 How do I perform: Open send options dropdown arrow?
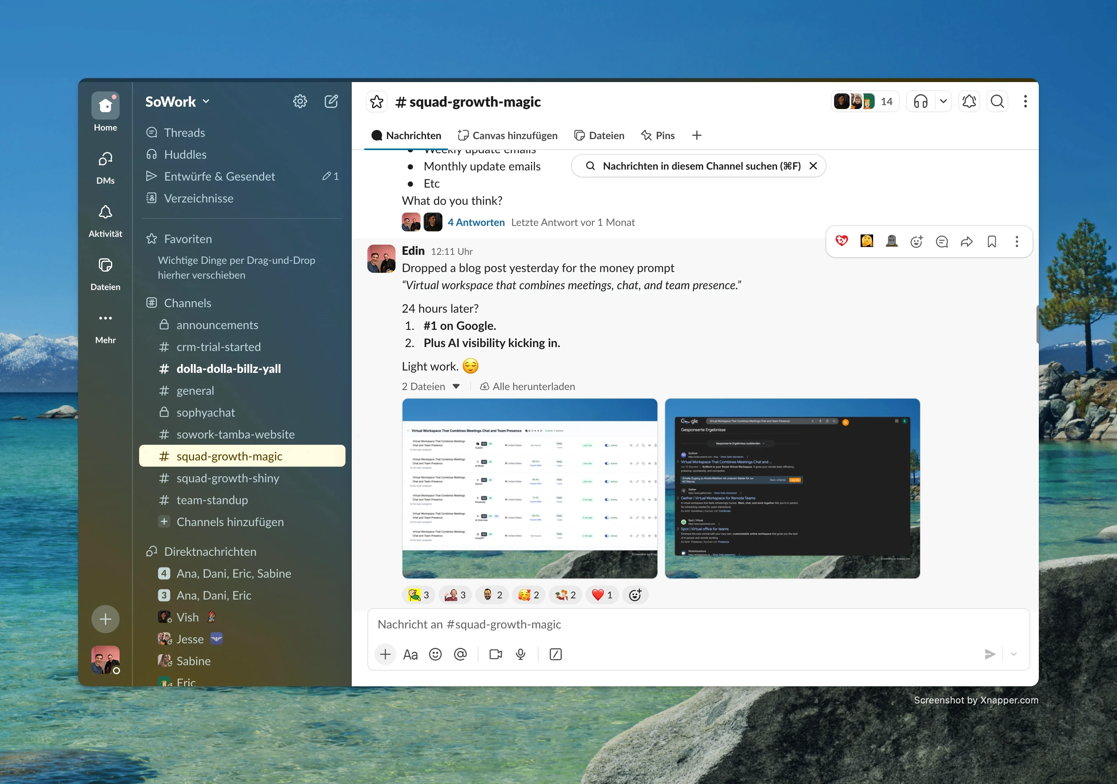point(1014,654)
